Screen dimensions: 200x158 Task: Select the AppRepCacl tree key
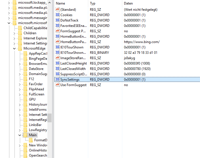click(38, 54)
